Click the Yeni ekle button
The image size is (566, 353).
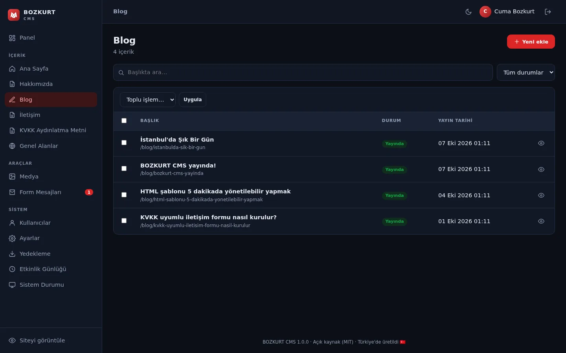531,42
